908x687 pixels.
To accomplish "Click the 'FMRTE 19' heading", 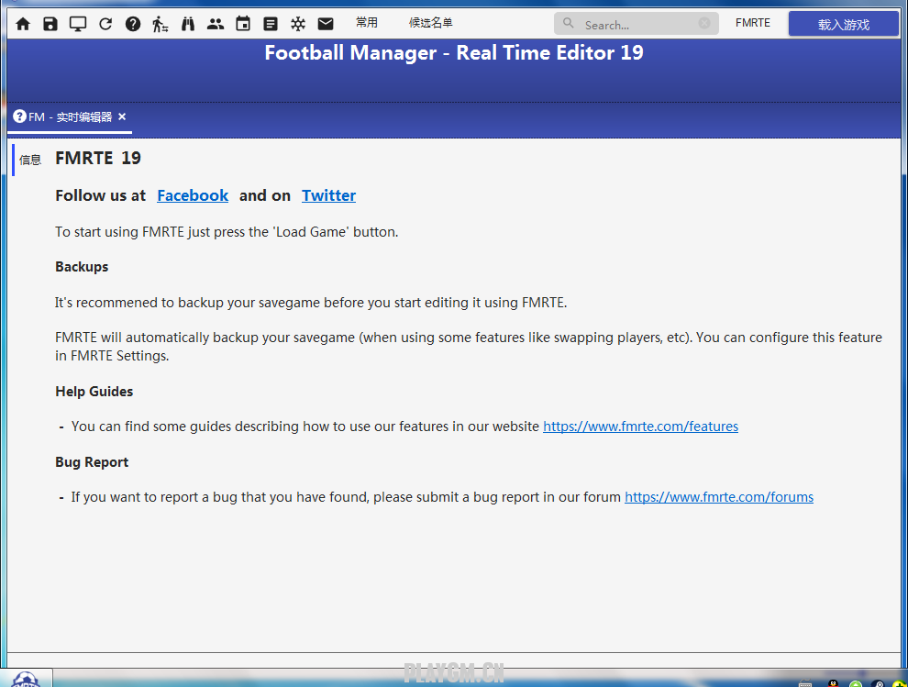I will (98, 158).
